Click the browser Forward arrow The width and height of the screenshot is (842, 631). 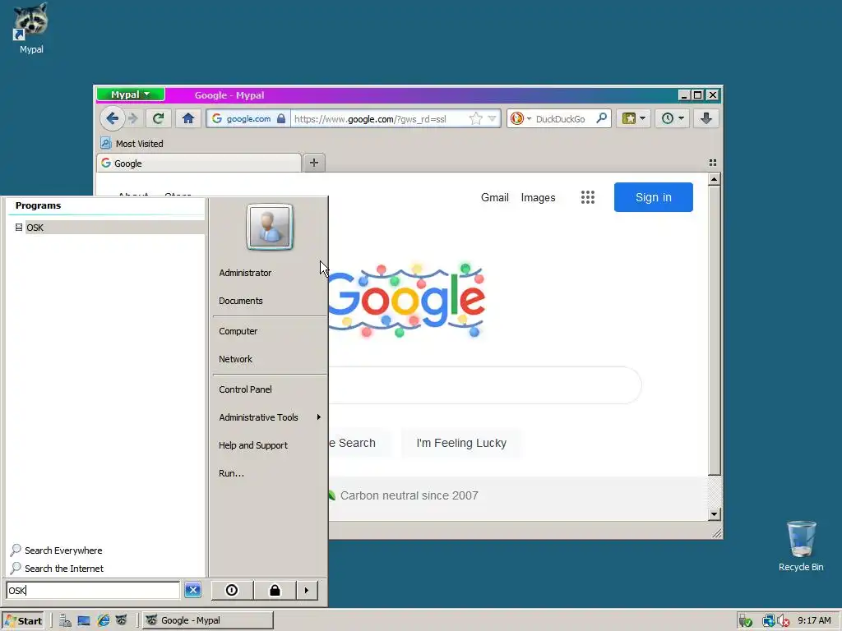pos(133,118)
